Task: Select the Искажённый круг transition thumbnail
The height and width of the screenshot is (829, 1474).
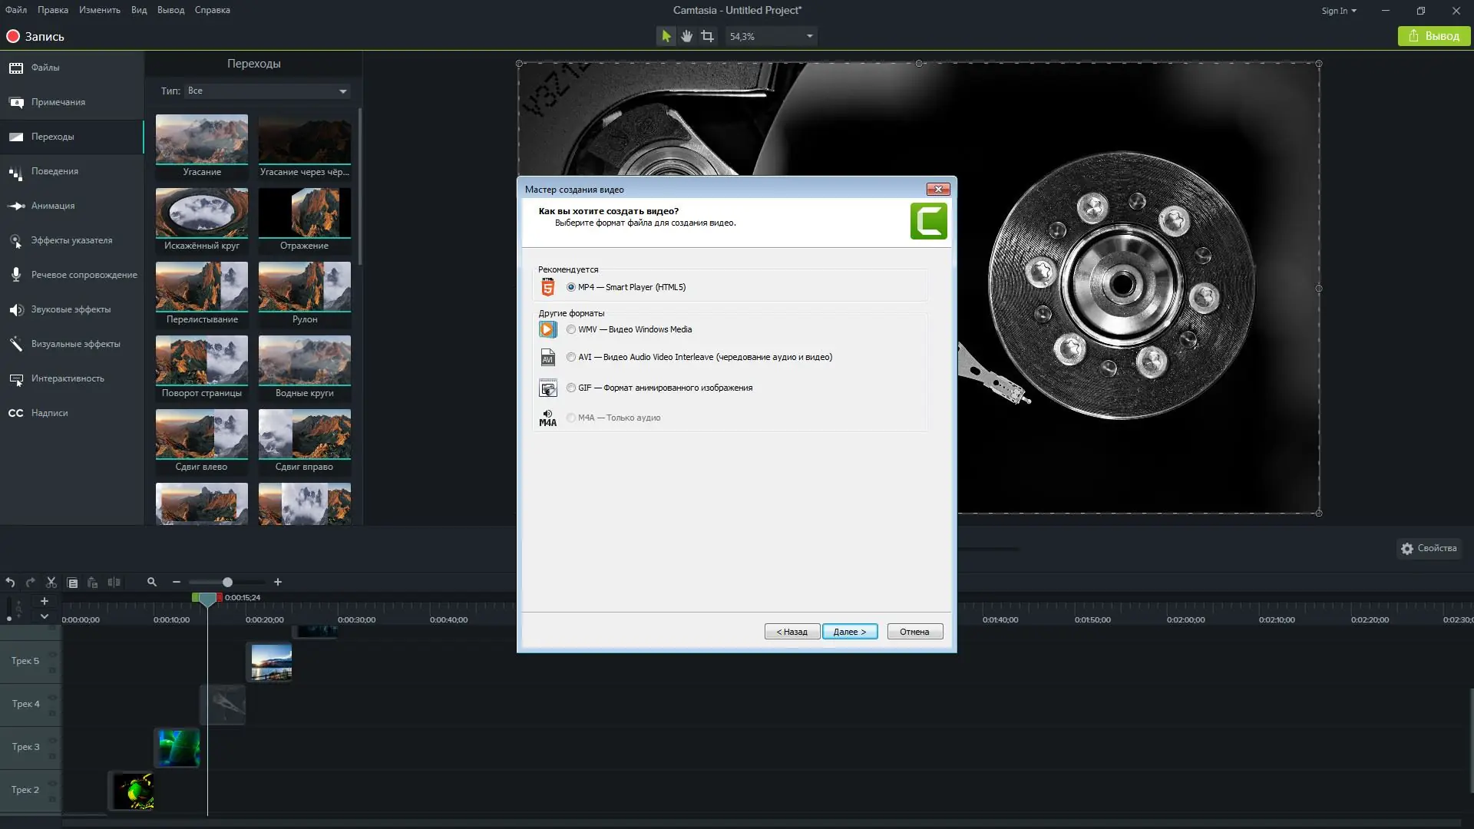Action: [201, 213]
